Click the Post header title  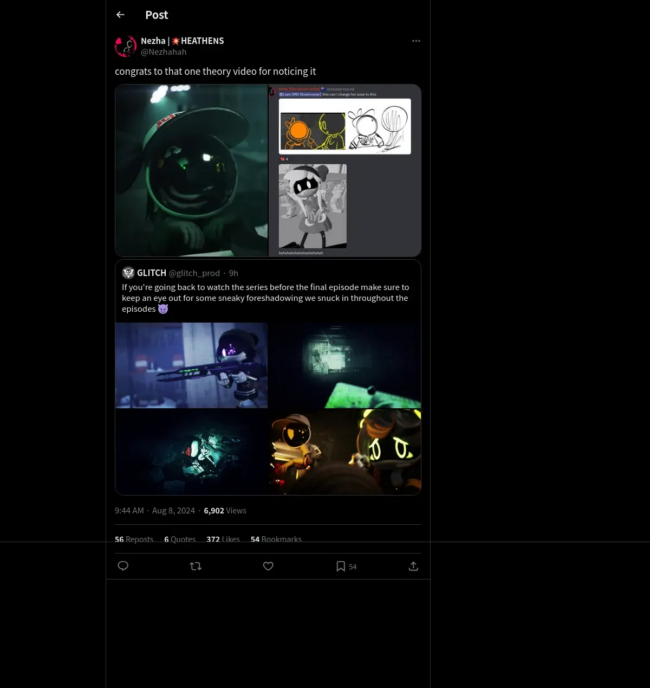pos(157,15)
